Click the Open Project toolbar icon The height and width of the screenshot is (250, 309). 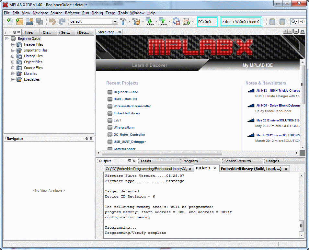(29, 21)
